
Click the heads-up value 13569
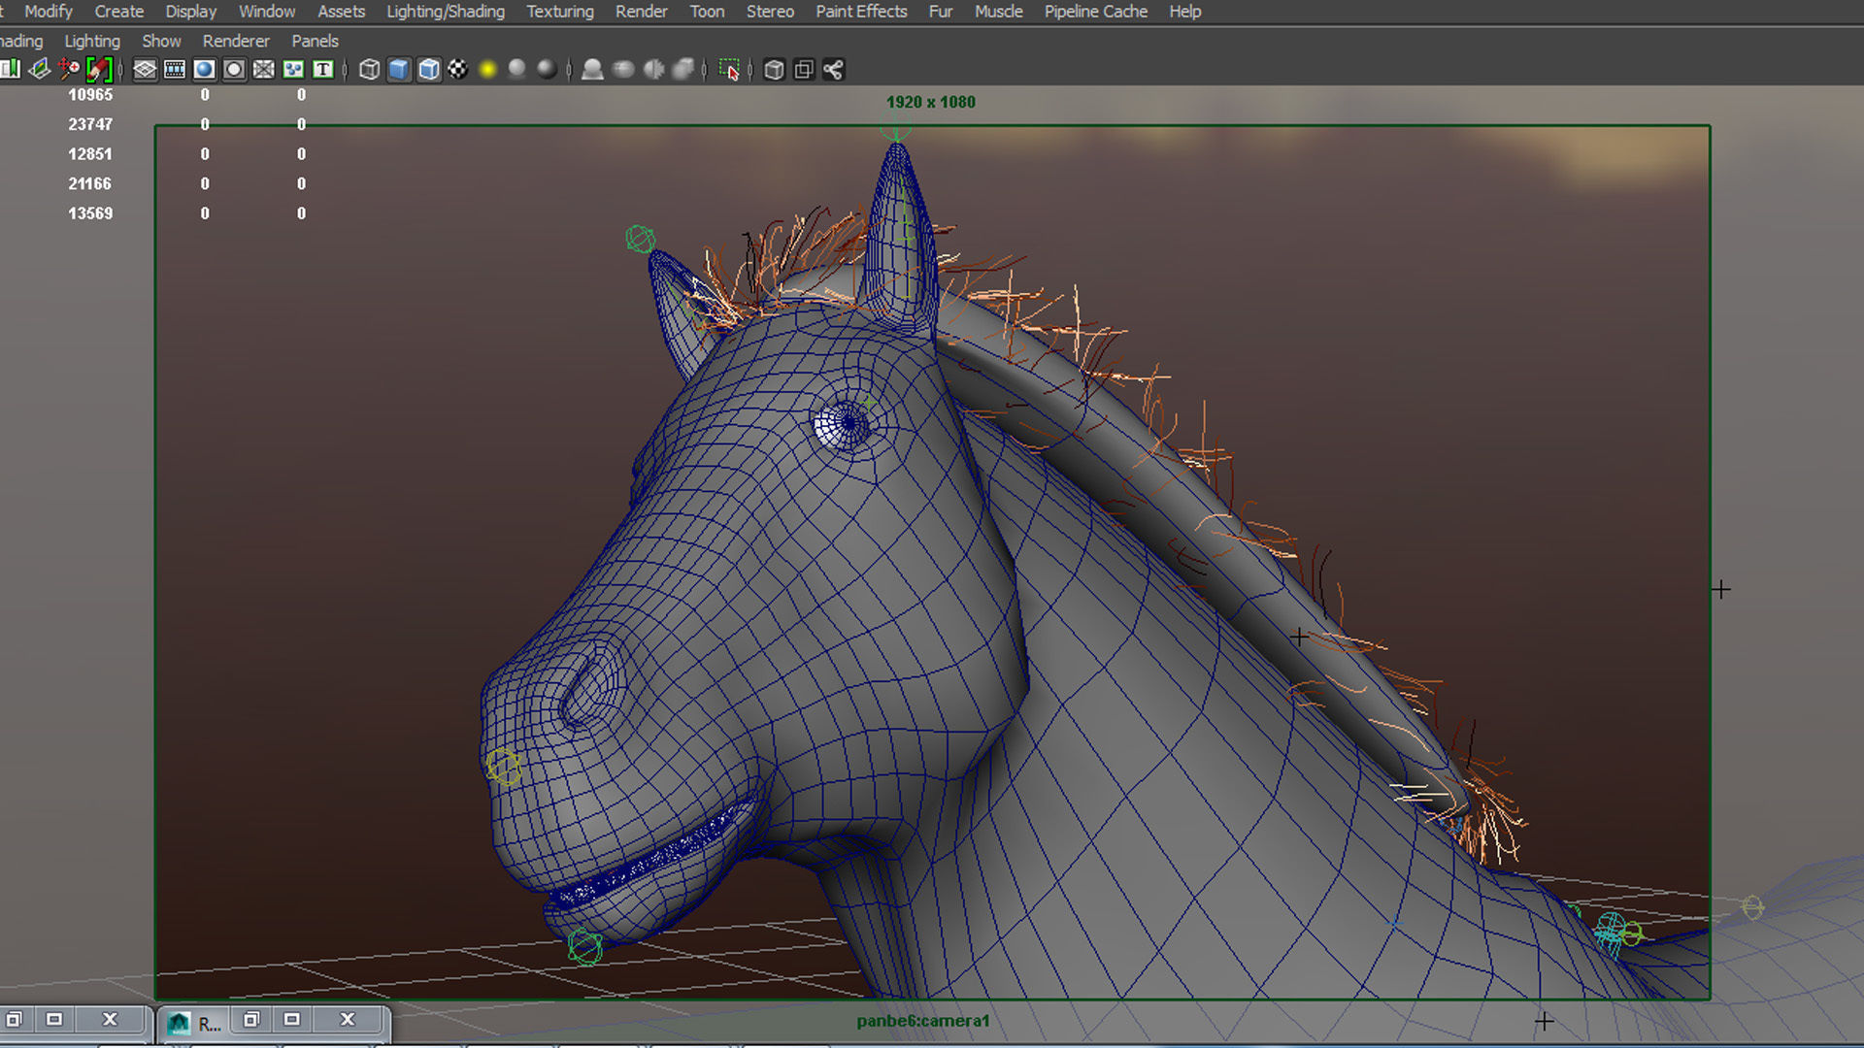point(90,213)
